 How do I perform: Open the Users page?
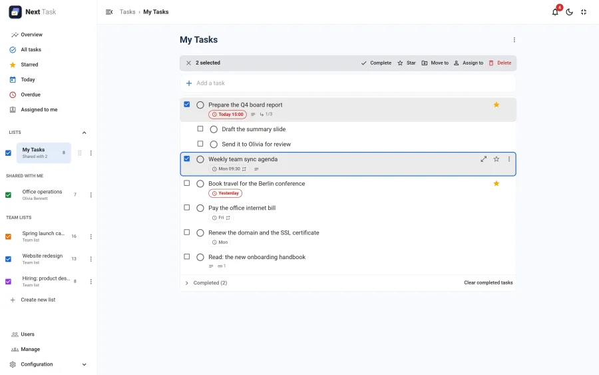(x=27, y=334)
